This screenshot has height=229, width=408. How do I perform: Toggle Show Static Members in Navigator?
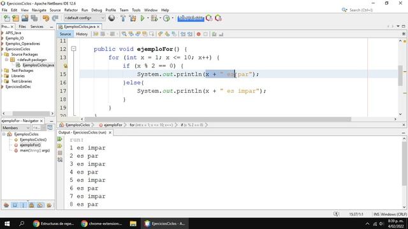(23, 205)
